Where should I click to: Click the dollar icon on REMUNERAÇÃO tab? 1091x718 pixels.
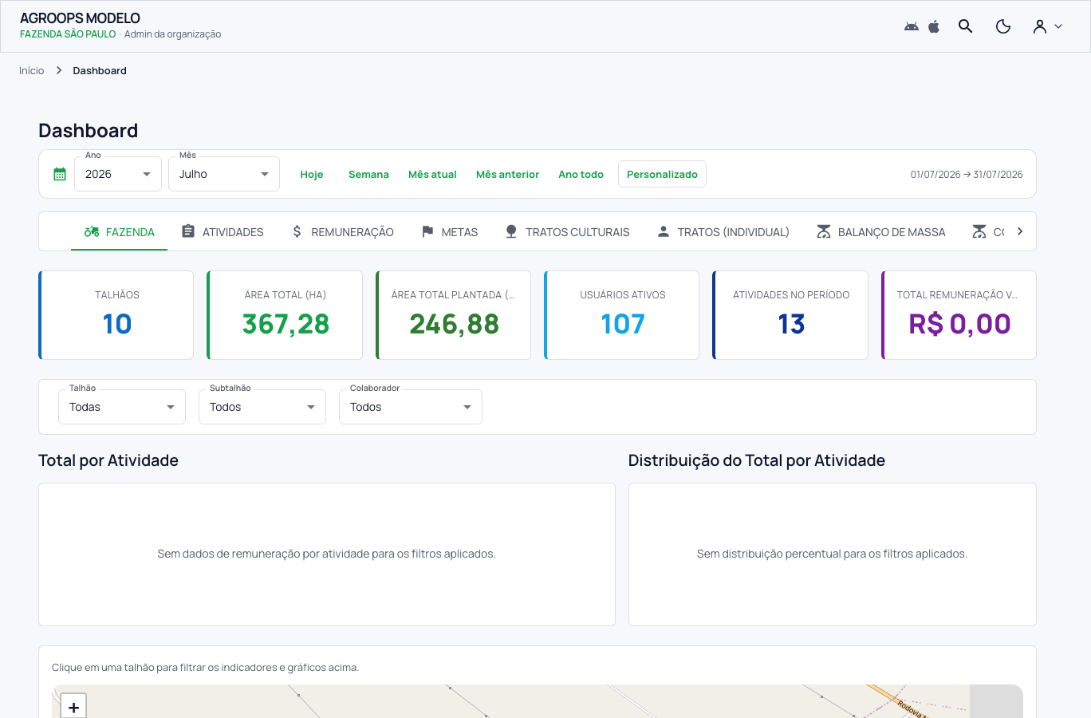[297, 231]
